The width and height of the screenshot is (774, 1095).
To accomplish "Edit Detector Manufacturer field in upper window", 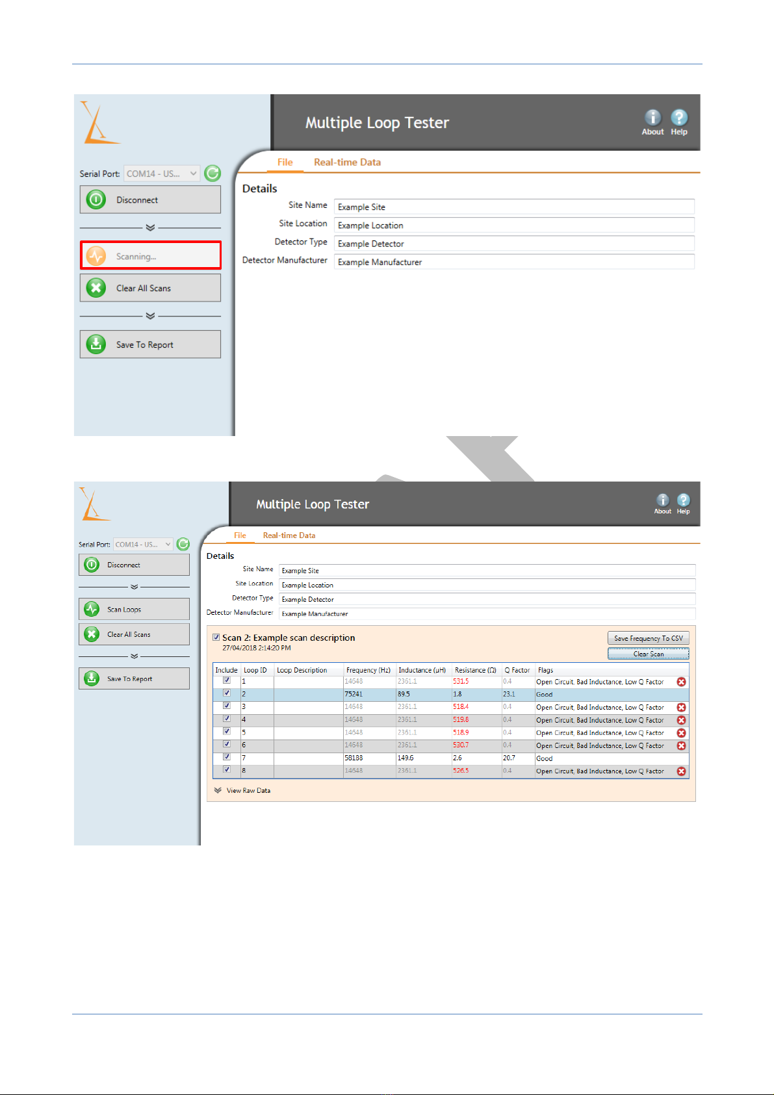I will tap(514, 261).
